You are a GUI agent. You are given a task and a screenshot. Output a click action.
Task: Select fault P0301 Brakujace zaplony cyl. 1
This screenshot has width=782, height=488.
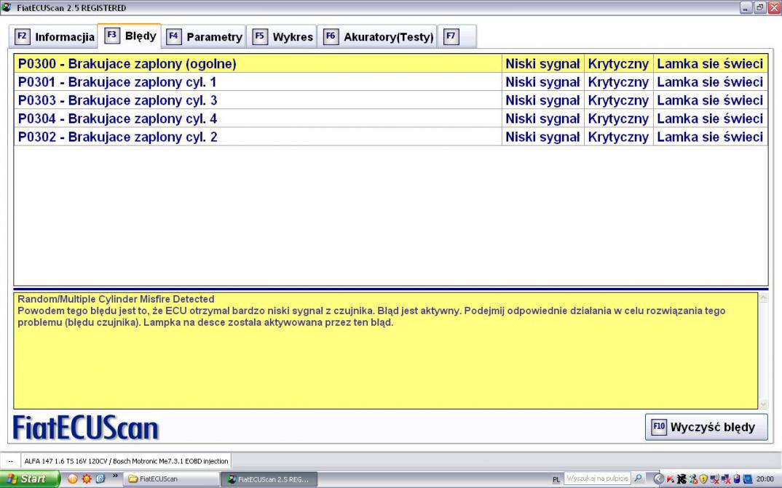(391, 82)
